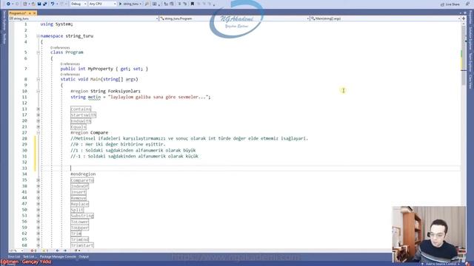Open the Error List tab

14,256
